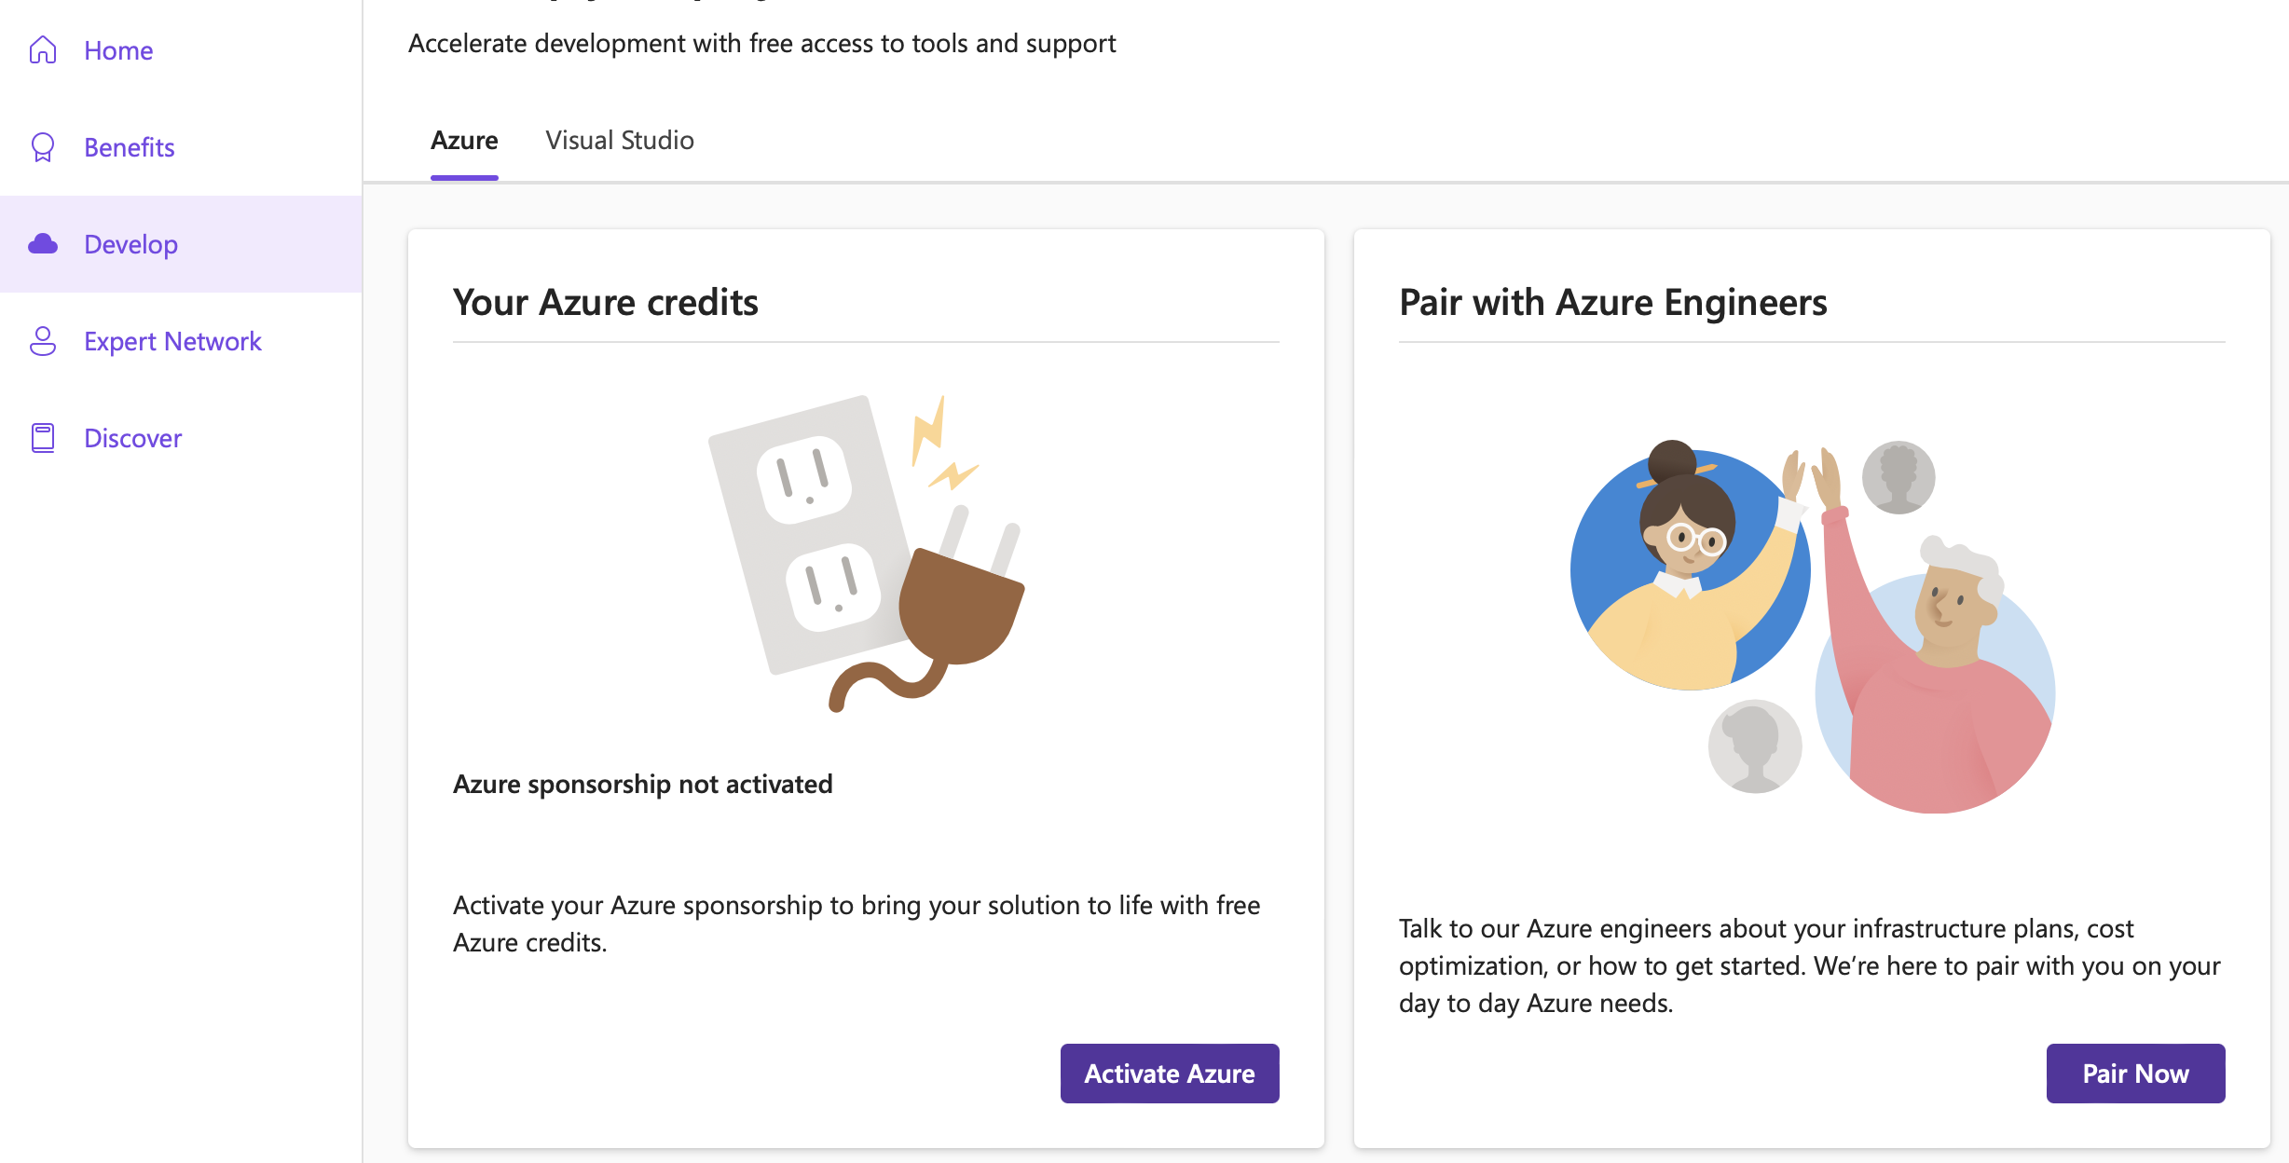This screenshot has width=2289, height=1163.
Task: Click the Activate Azure button
Action: 1169,1073
